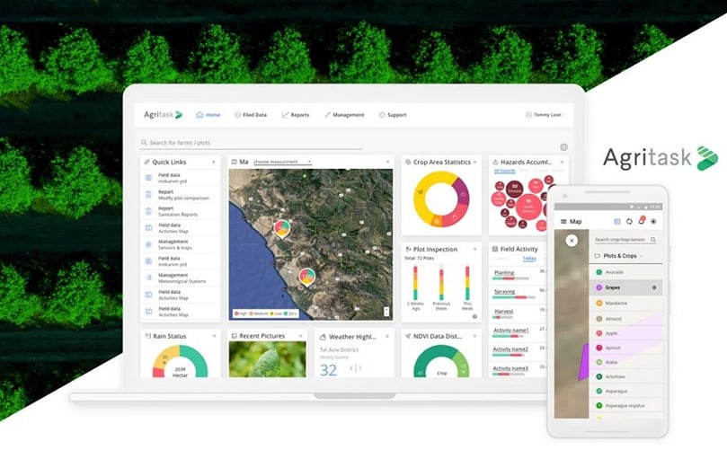Click the Agritask logo in dashboard header
Screen dimensions: 727x450
[163, 114]
